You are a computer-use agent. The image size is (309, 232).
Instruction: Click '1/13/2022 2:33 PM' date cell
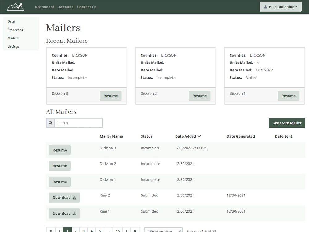click(x=191, y=148)
